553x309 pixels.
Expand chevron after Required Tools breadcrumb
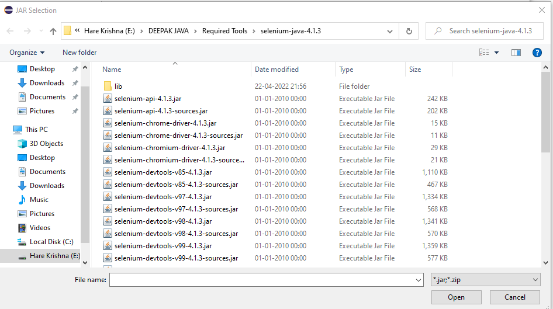(254, 31)
